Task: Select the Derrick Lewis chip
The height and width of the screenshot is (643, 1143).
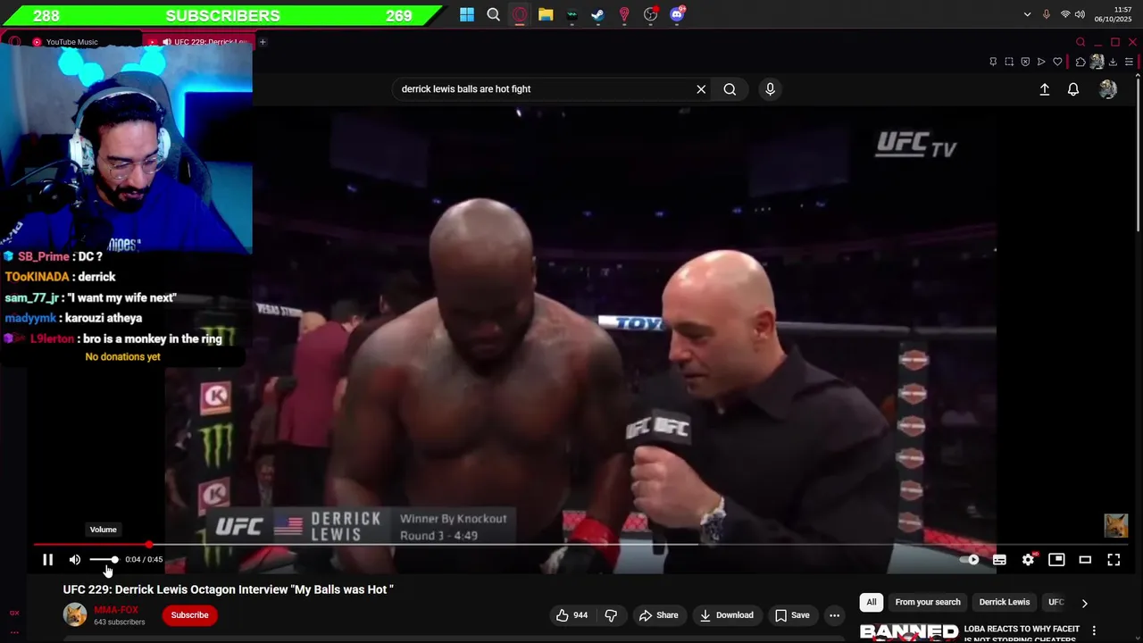Action: 1005,602
